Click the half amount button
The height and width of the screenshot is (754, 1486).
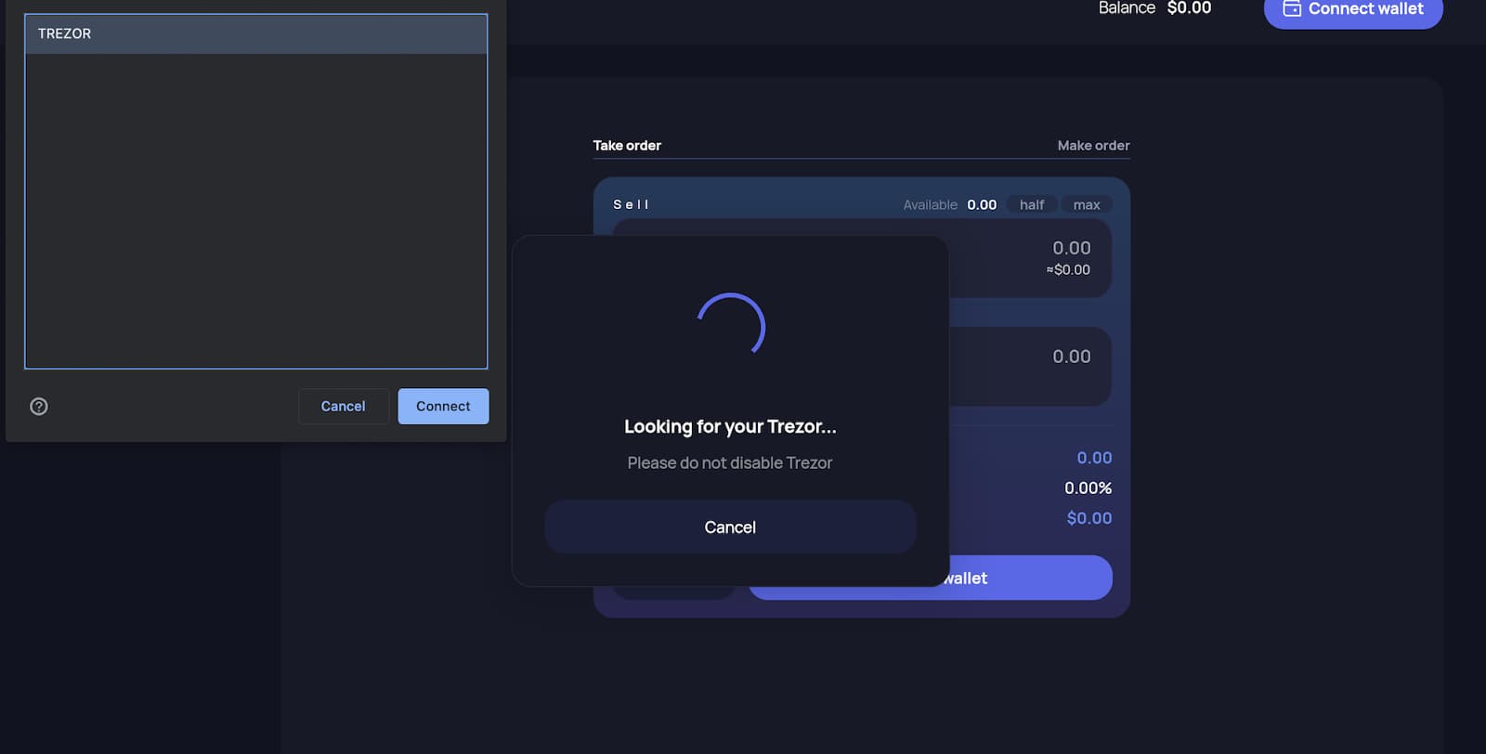(1032, 205)
